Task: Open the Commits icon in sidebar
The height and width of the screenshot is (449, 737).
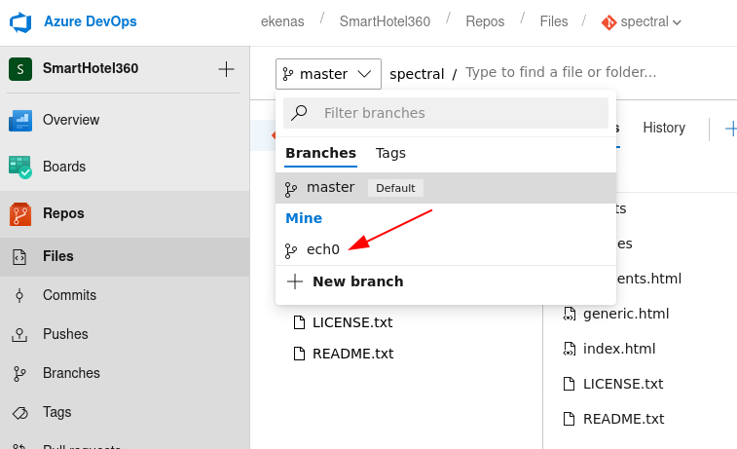Action: pos(19,295)
